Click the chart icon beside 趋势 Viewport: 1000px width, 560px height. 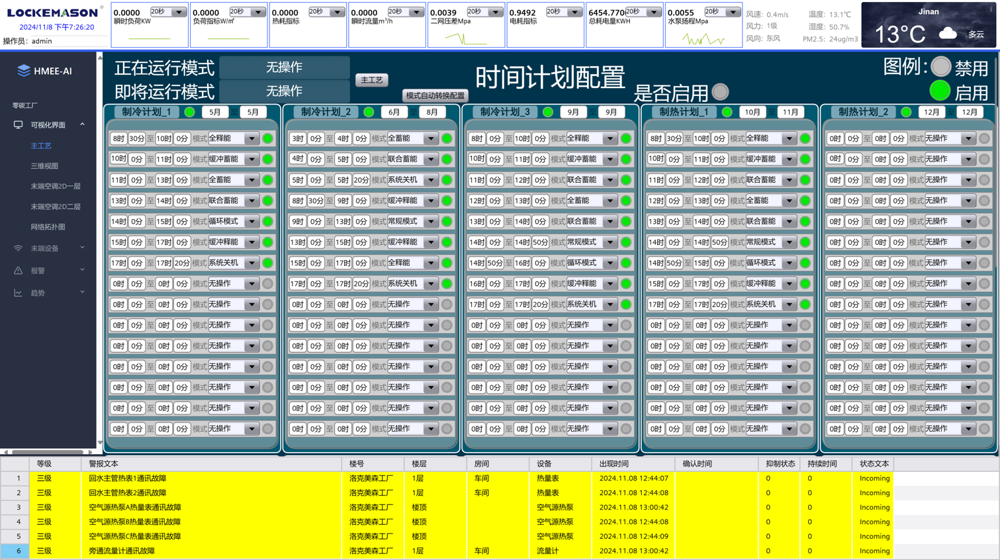pos(18,293)
